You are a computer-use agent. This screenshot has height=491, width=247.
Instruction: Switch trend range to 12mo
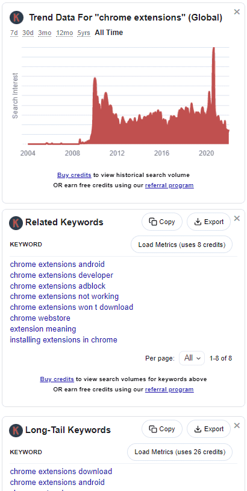[64, 33]
